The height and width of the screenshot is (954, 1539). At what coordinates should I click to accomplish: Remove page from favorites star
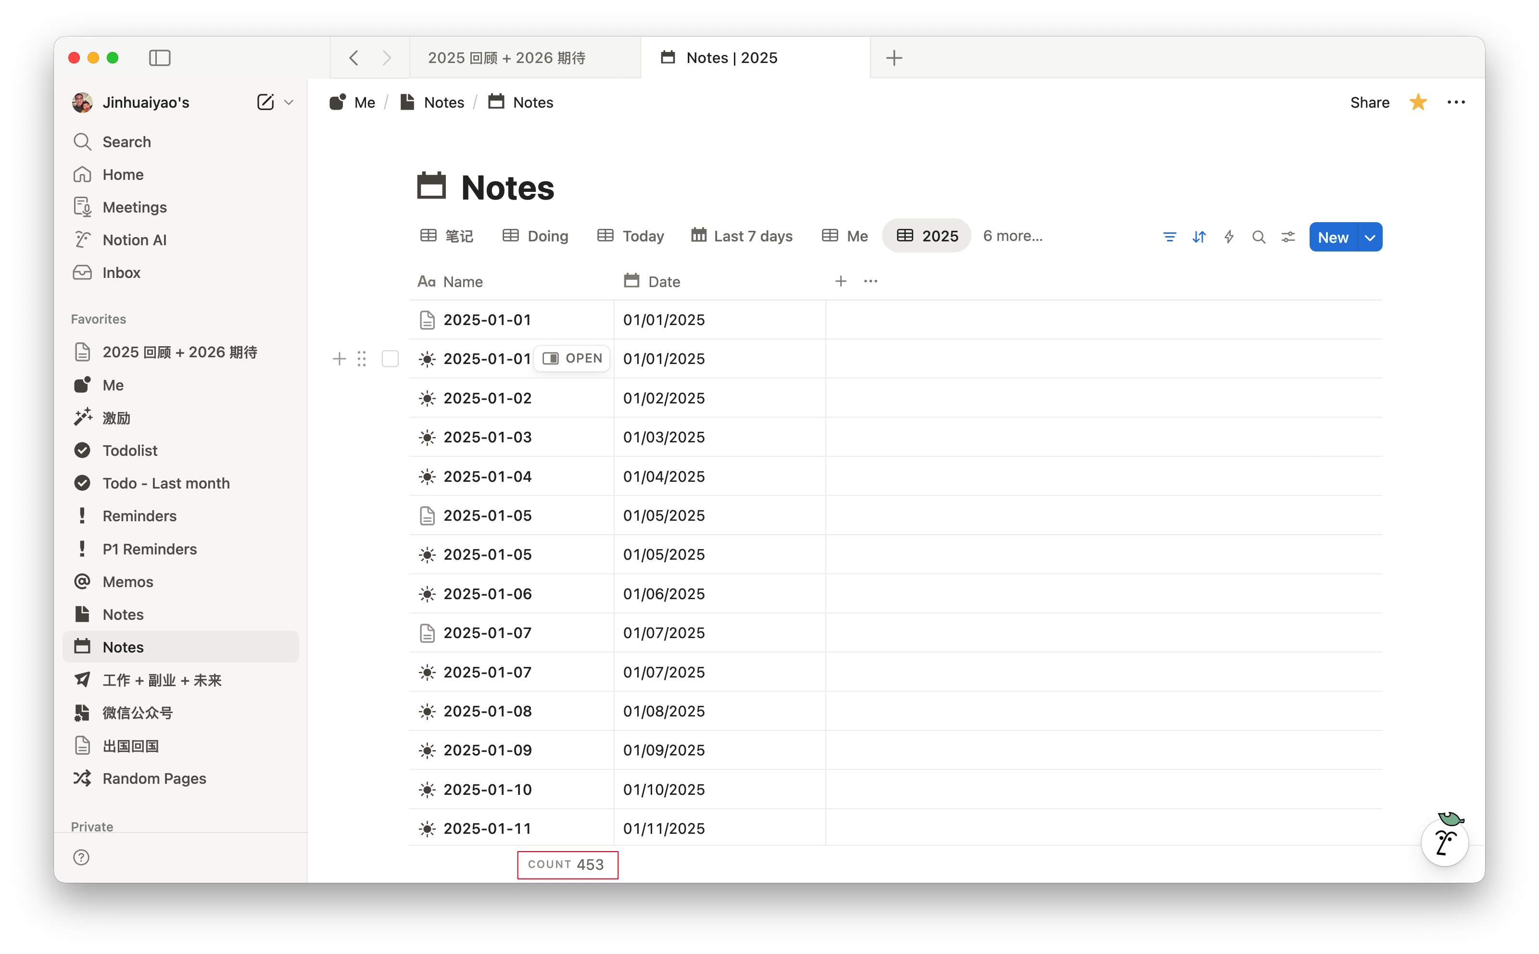(1418, 102)
